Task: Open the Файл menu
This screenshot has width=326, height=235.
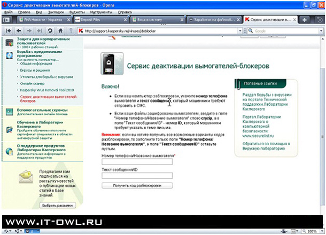Action: coord(9,12)
